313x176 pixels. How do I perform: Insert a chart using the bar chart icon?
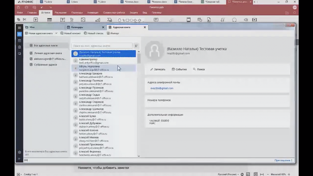click(x=98, y=20)
